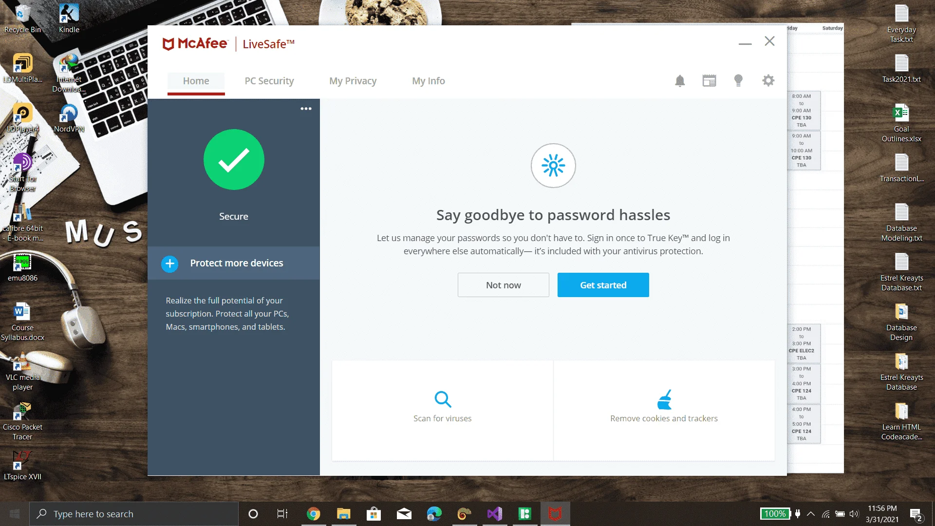935x526 pixels.
Task: Open the Action Center notifications
Action: (916, 514)
